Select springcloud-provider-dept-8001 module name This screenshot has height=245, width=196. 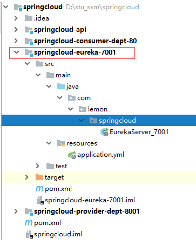click(x=87, y=211)
